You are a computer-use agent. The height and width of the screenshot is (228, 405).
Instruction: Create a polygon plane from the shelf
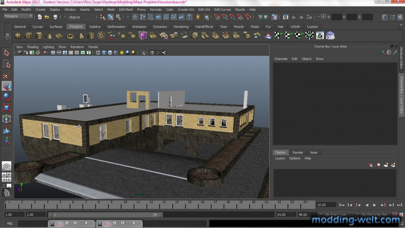click(x=59, y=36)
